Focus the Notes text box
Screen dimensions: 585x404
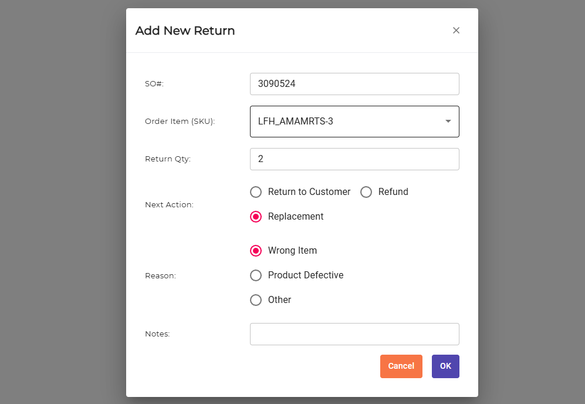(354, 334)
